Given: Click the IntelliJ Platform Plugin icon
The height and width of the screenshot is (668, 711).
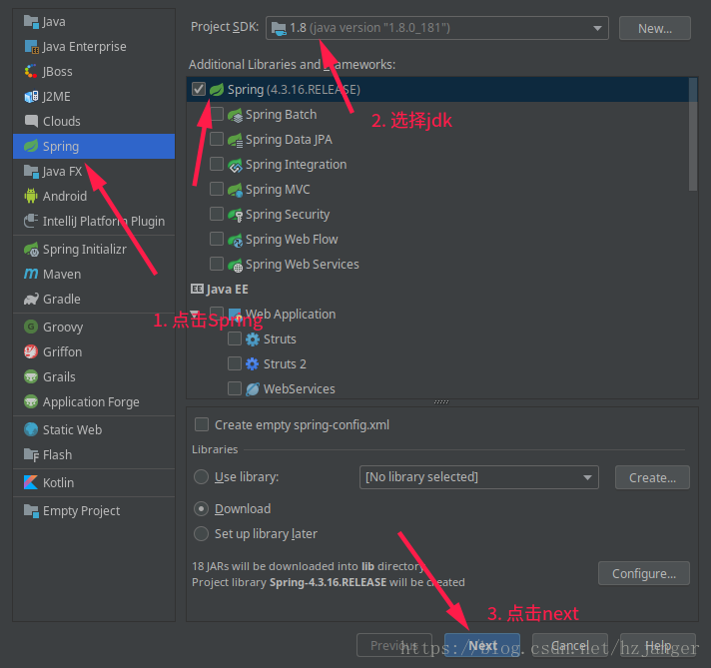Looking at the screenshot, I should 31,221.
